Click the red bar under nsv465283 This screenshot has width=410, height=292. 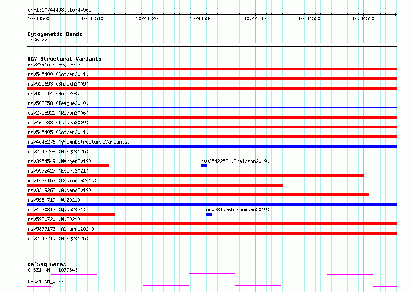[x=212, y=127]
